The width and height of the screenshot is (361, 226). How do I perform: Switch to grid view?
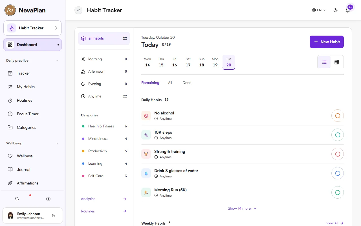coord(337,62)
